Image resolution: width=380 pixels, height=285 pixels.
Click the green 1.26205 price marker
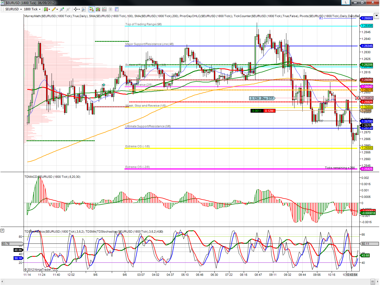pos(367,65)
